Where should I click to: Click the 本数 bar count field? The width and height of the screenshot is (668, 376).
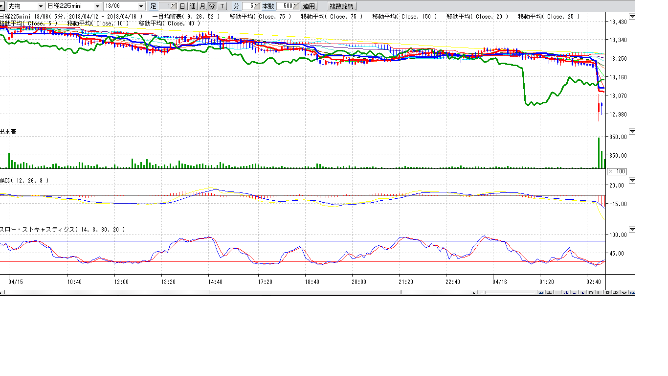pyautogui.click(x=285, y=6)
